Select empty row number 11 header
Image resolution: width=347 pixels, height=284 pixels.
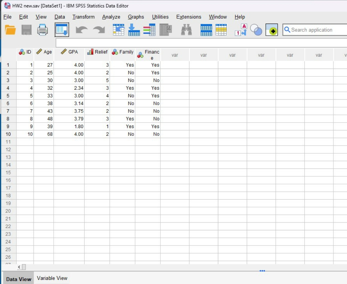point(8,142)
